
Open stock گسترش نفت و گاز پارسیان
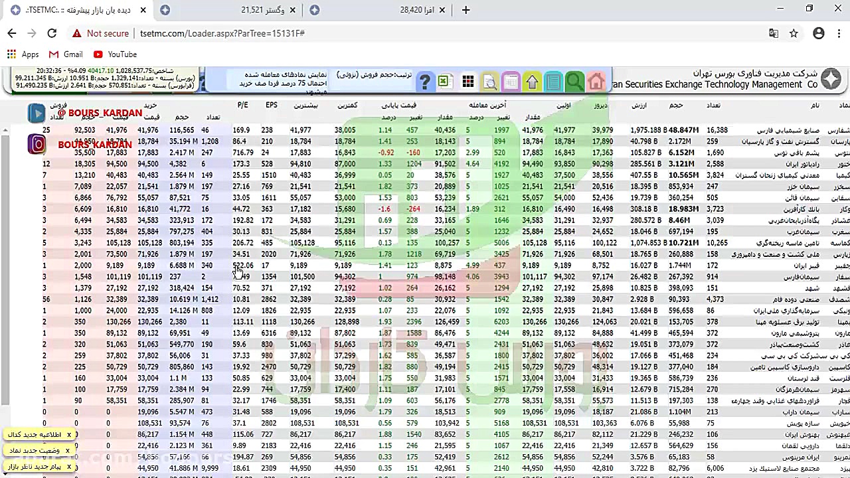(780, 141)
